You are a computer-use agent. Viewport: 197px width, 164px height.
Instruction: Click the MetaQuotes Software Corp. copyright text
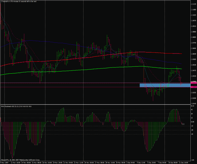(20, 160)
